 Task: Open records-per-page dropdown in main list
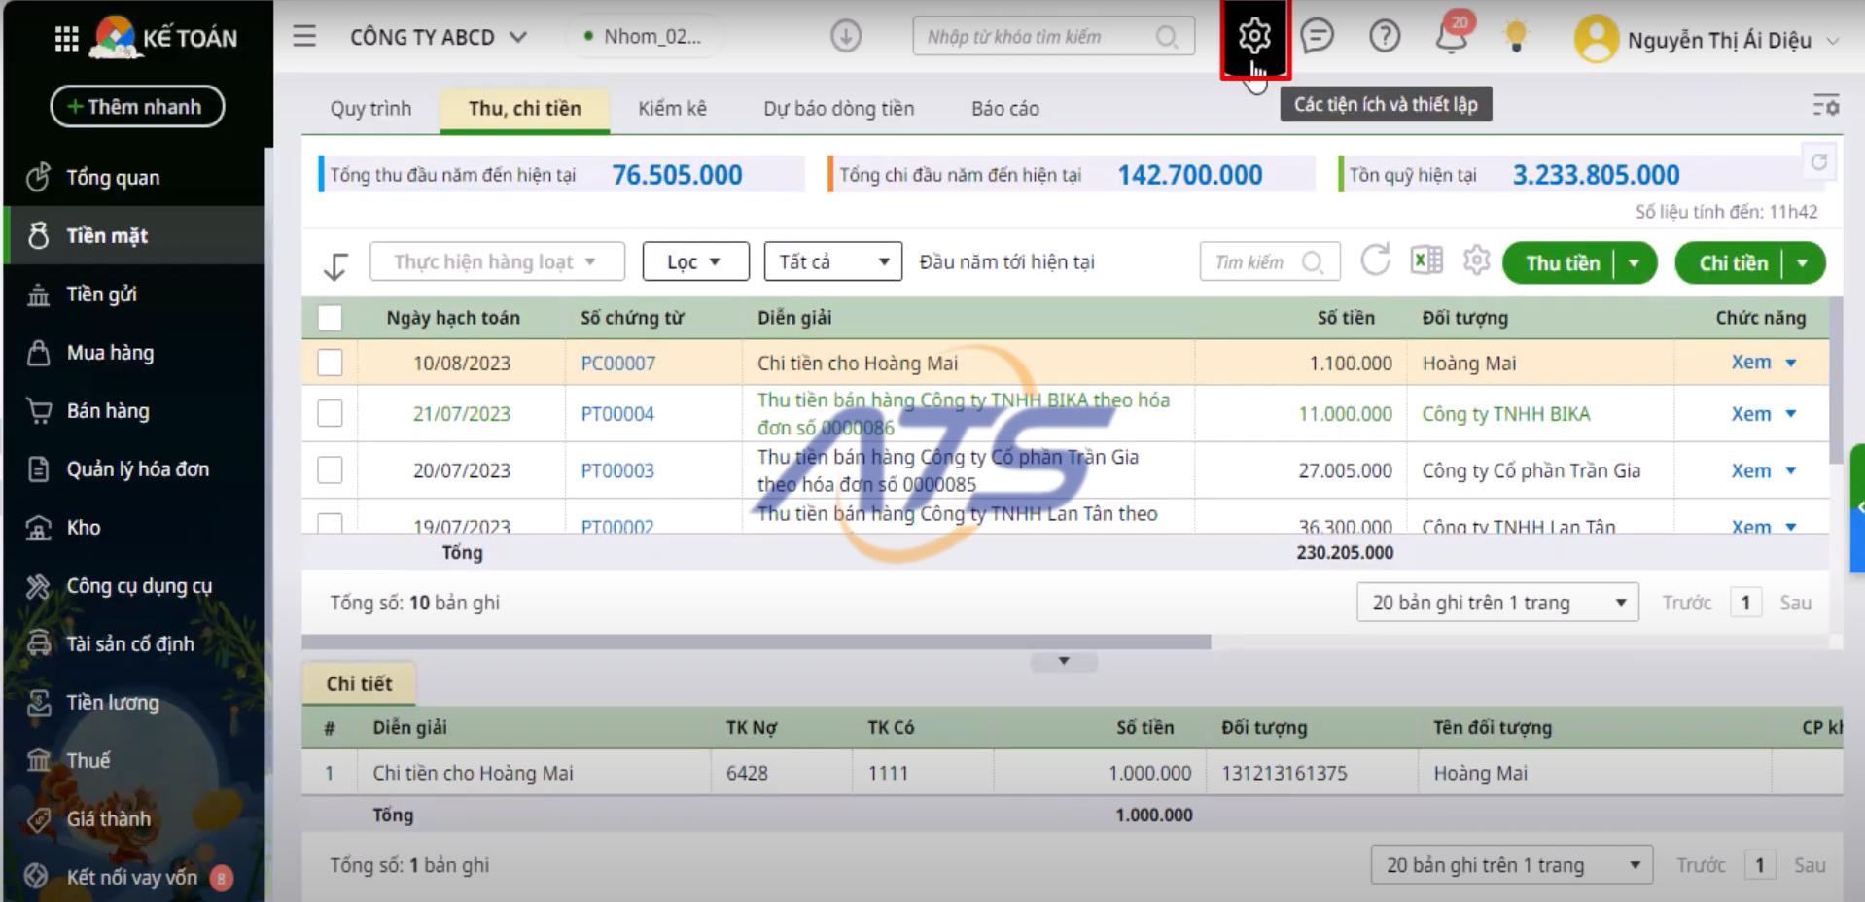(x=1497, y=603)
